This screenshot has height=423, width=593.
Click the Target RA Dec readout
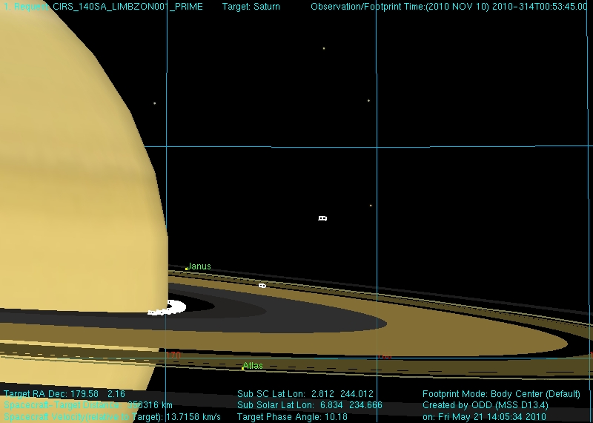pyautogui.click(x=54, y=394)
